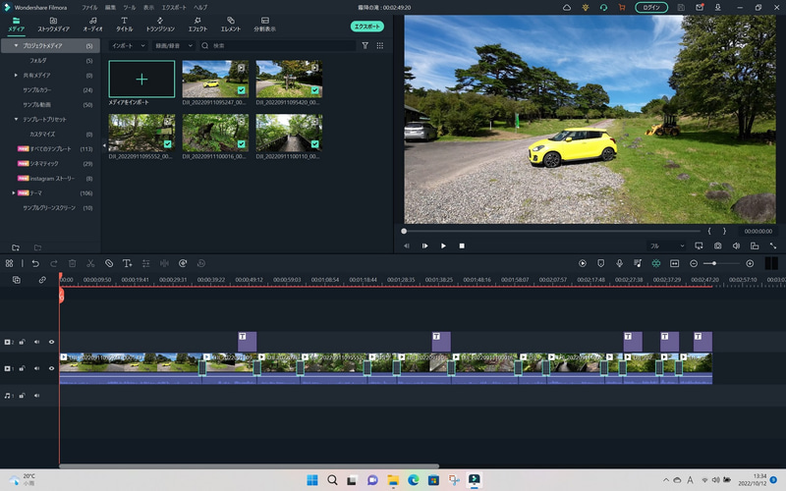Expand 共有メディア tree node
This screenshot has width=786, height=491.
16,76
